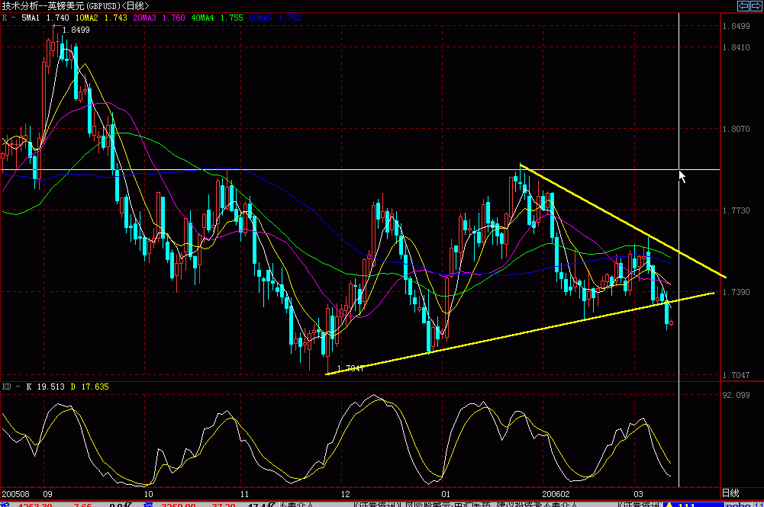Click the K 19.513 indicator value
This screenshot has width=764, height=507.
point(45,387)
